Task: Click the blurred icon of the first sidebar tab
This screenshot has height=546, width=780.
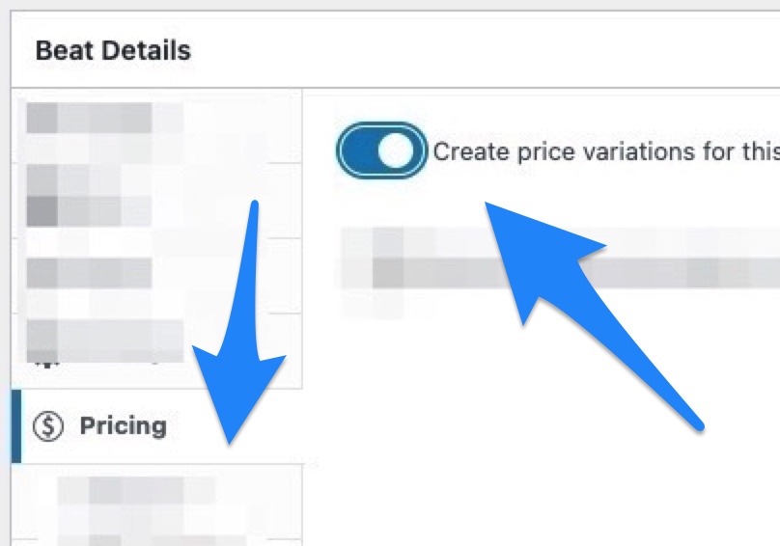Action: click(42, 119)
